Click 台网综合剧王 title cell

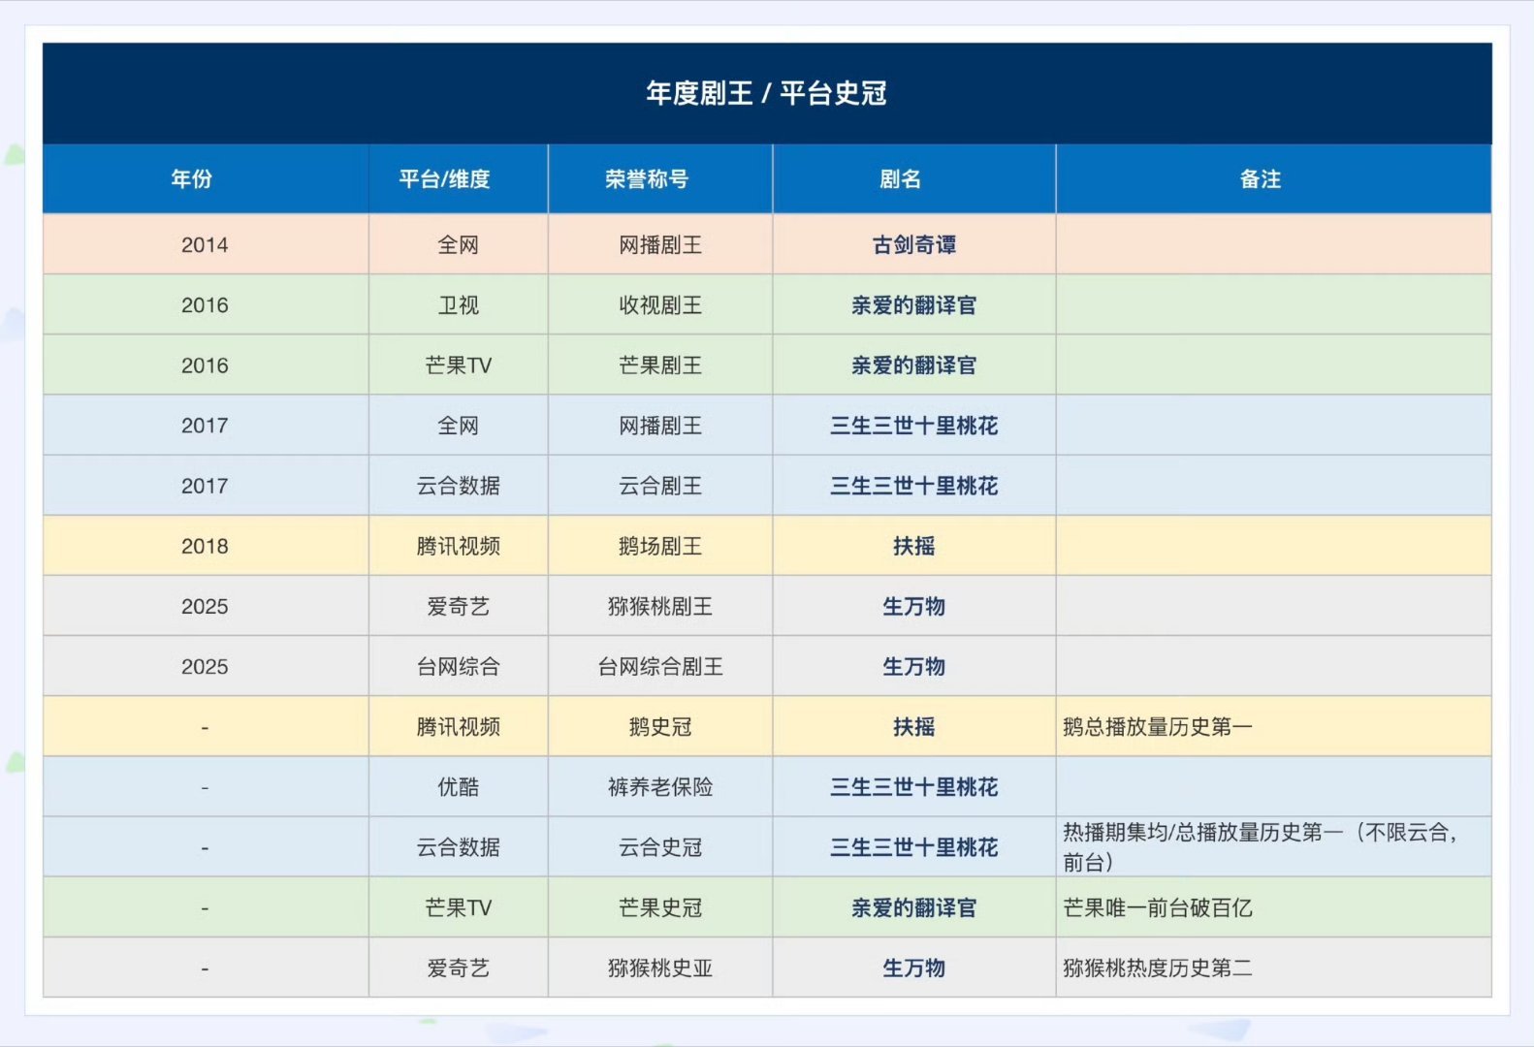point(660,667)
